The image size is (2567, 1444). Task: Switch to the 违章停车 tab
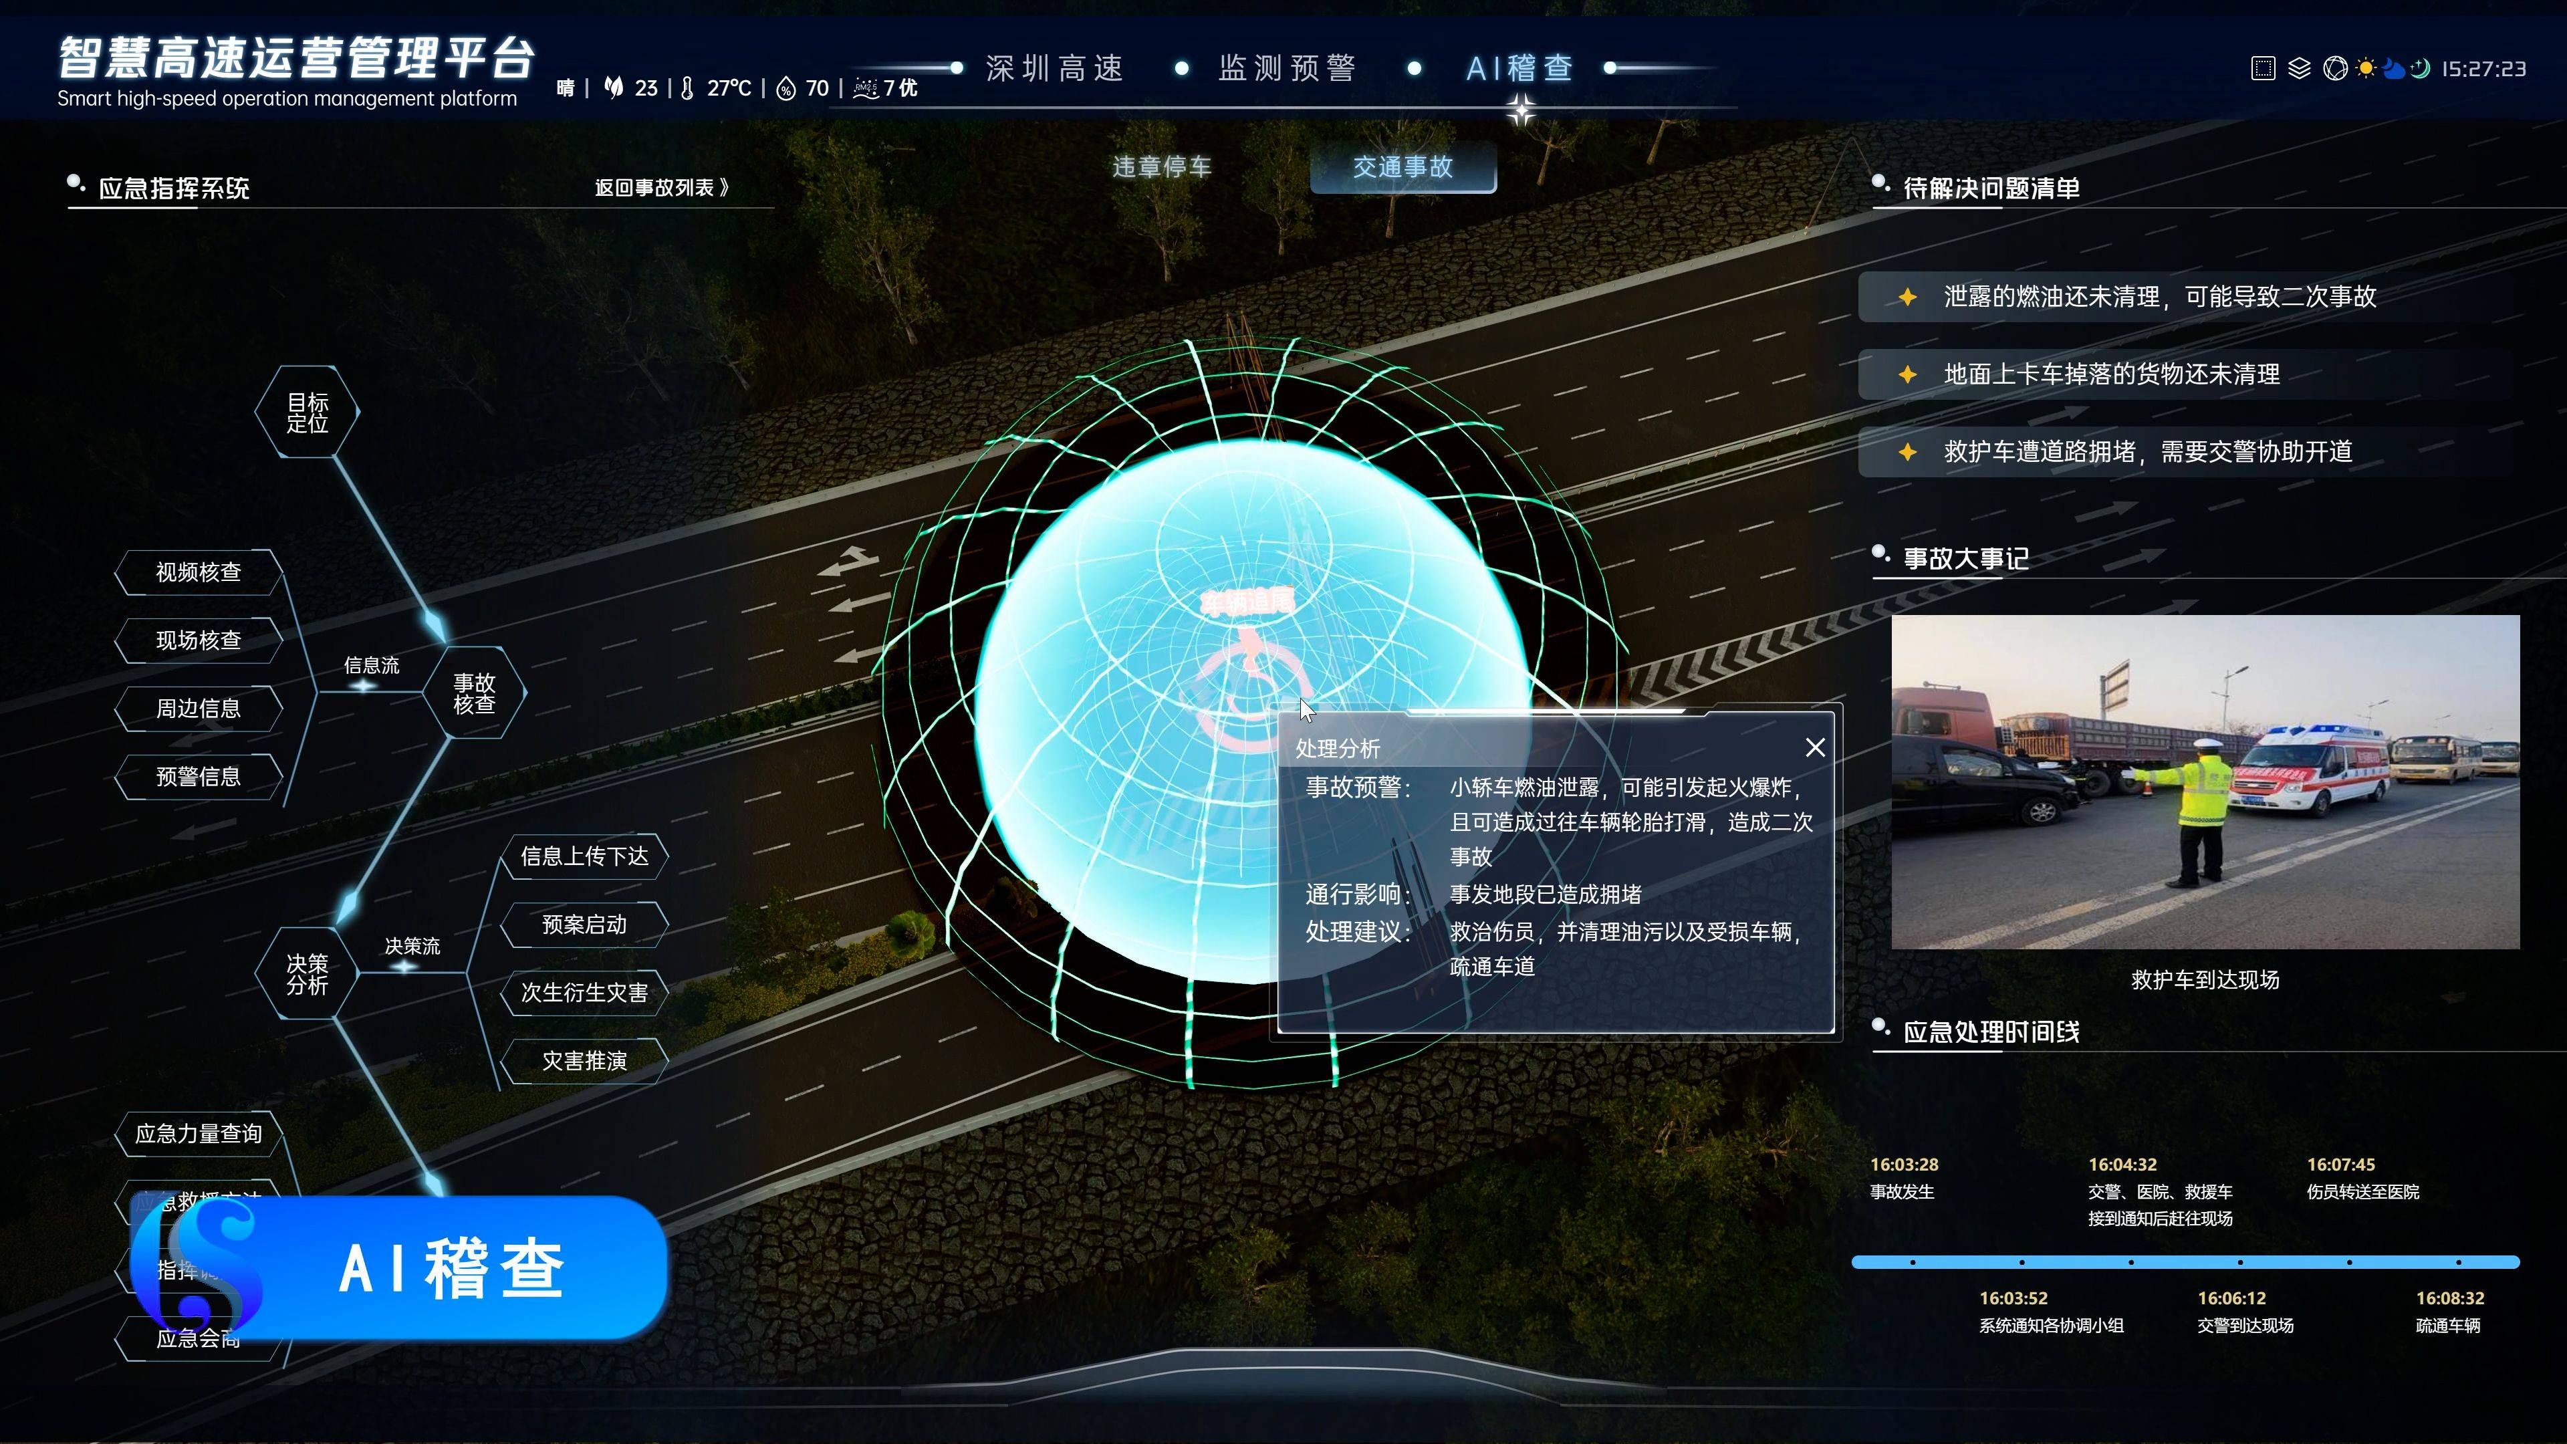click(x=1162, y=166)
